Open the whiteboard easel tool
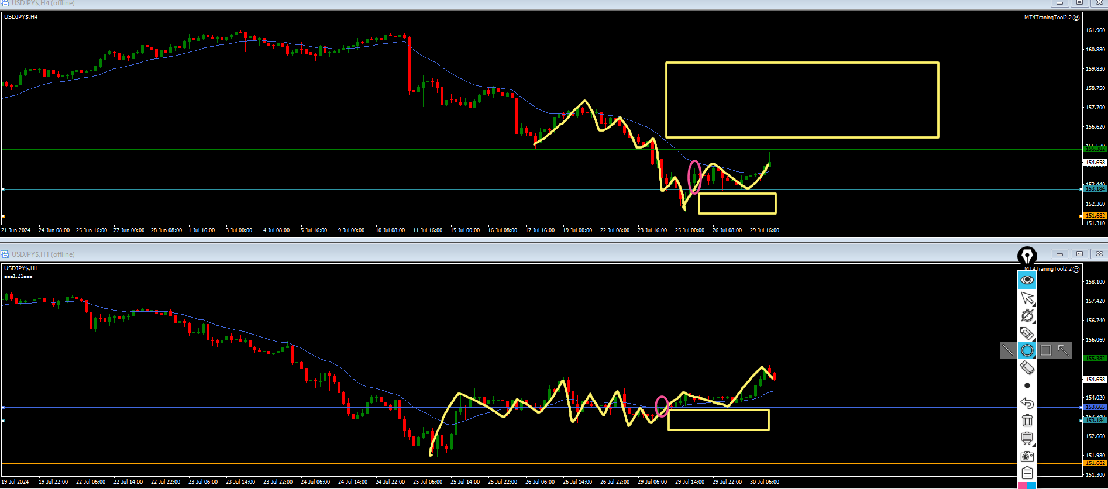 pyautogui.click(x=1027, y=438)
